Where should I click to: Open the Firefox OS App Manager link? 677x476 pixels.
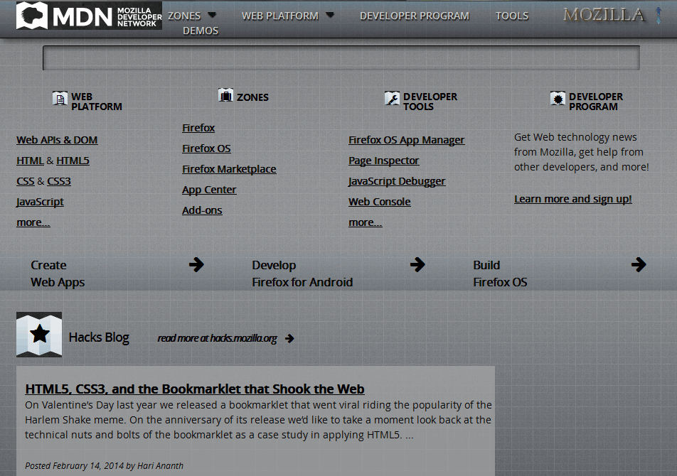pyautogui.click(x=407, y=140)
